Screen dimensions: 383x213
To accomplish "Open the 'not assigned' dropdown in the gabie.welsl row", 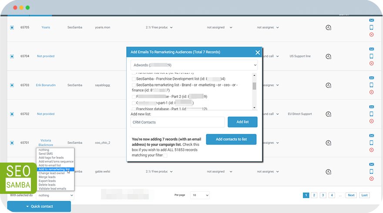I will pyautogui.click(x=219, y=172).
